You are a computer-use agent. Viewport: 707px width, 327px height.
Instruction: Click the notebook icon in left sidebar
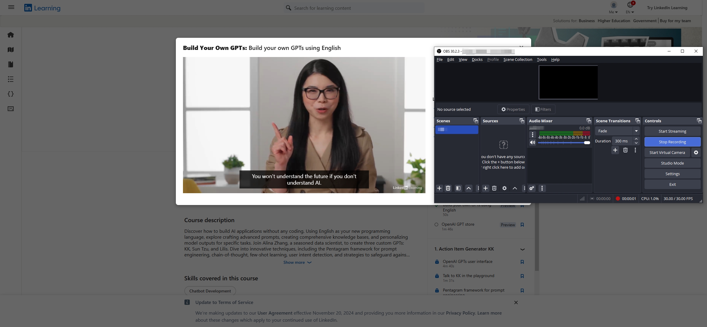[11, 64]
